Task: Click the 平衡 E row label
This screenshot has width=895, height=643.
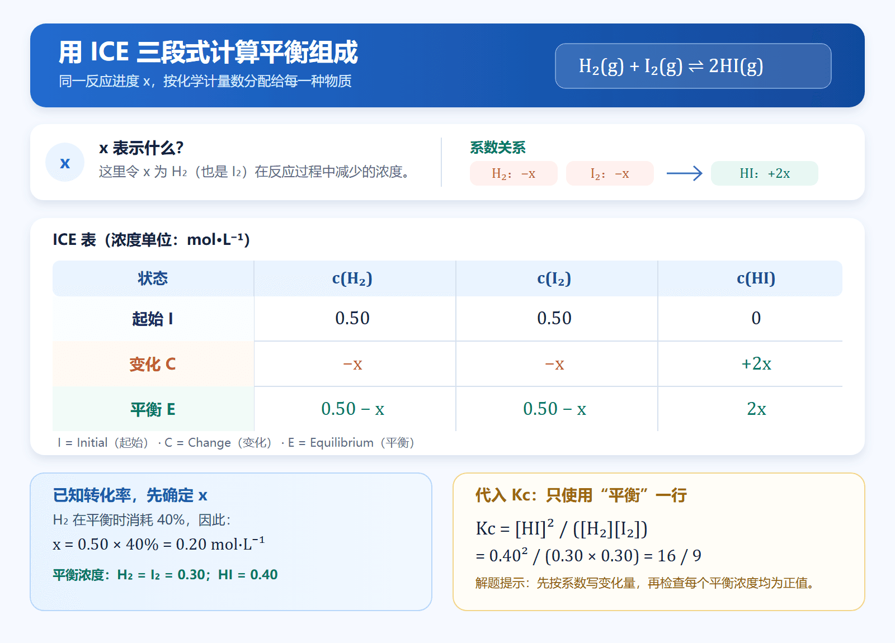Action: click(x=153, y=409)
